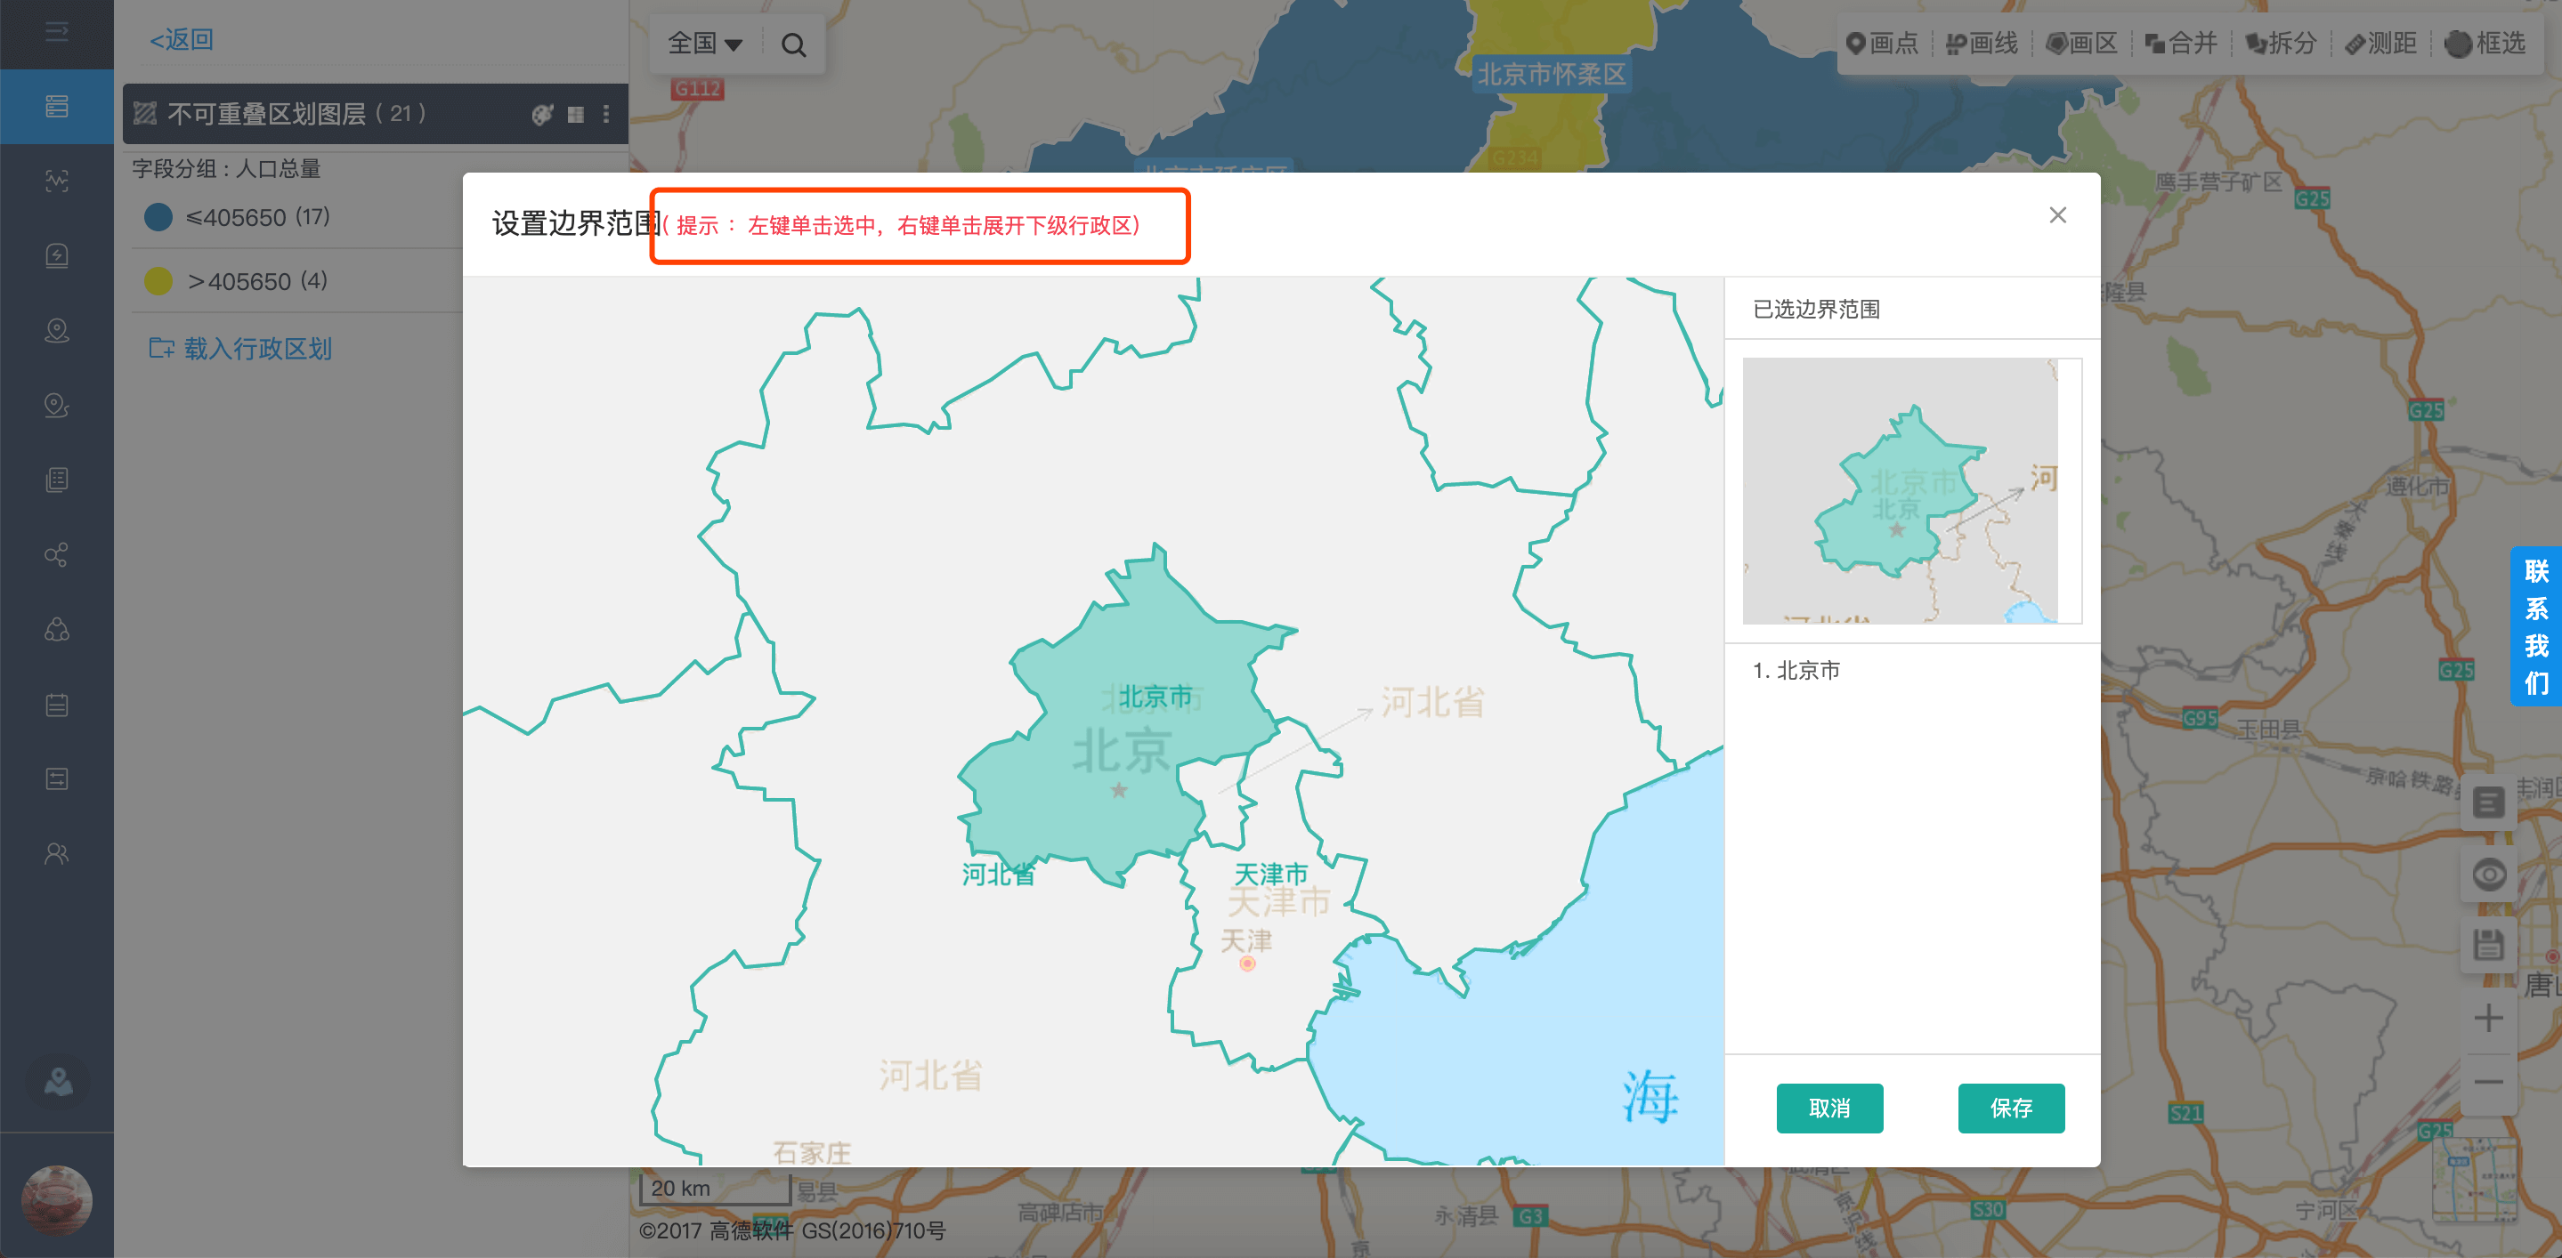The height and width of the screenshot is (1258, 2562).
Task: Click the hamburger menu icon in the sidebar
Action: (x=57, y=33)
